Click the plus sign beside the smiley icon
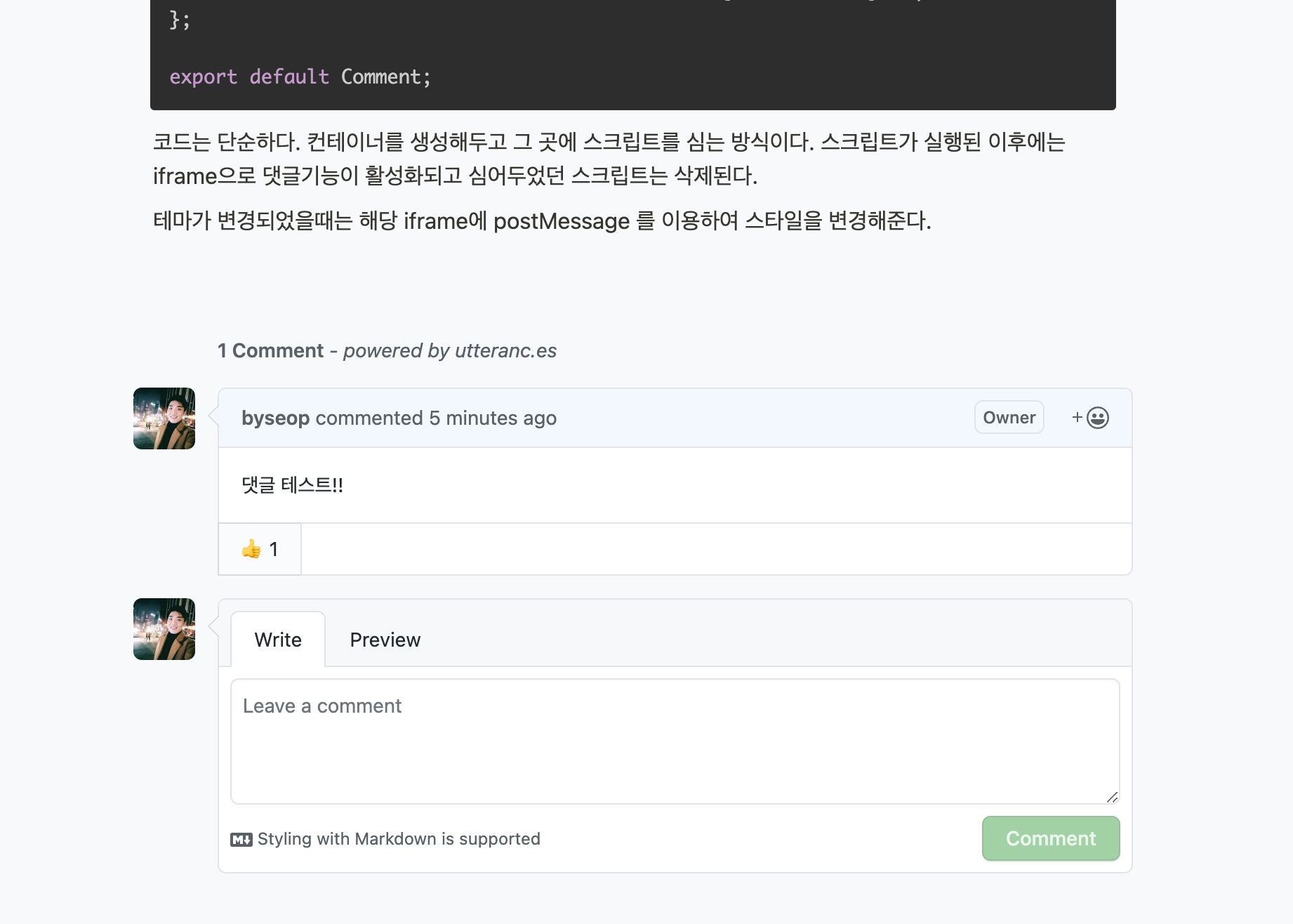This screenshot has height=924, width=1293. [1076, 417]
